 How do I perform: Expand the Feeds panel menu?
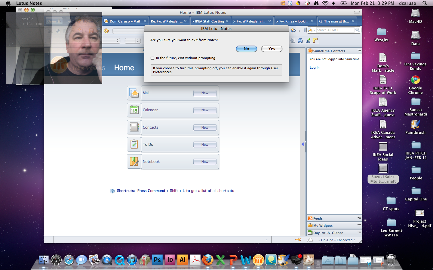(x=359, y=218)
